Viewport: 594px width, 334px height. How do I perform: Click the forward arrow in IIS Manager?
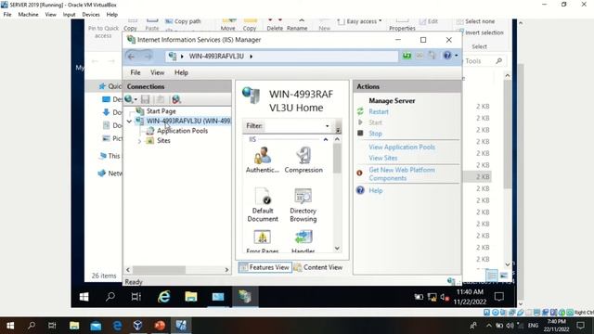tap(148, 57)
